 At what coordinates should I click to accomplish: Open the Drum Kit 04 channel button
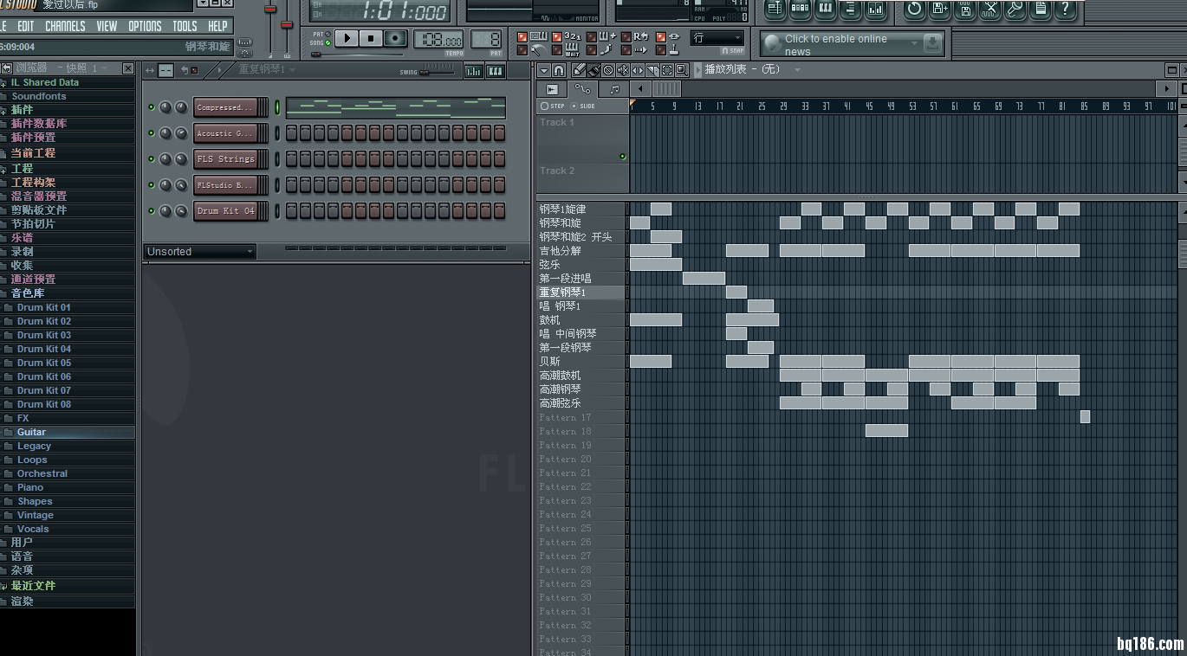tap(226, 211)
